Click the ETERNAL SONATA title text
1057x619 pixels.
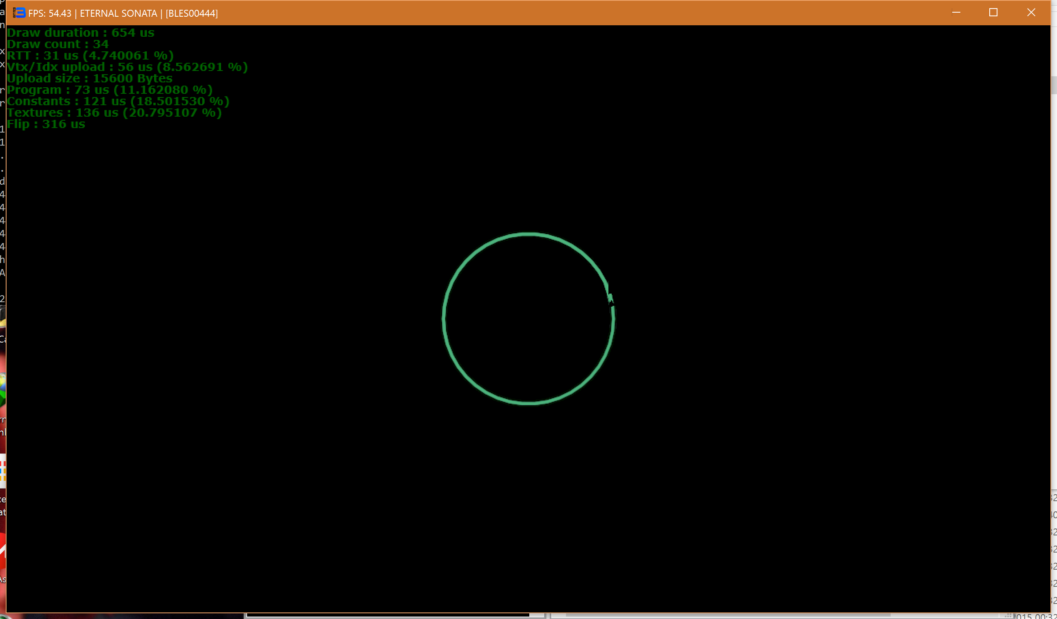point(118,13)
